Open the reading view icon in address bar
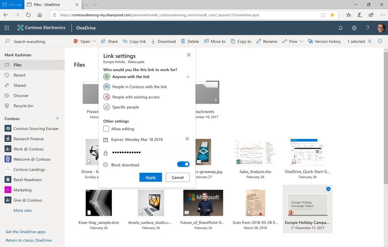Screen dimensions: 388x247 coord(323,15)
